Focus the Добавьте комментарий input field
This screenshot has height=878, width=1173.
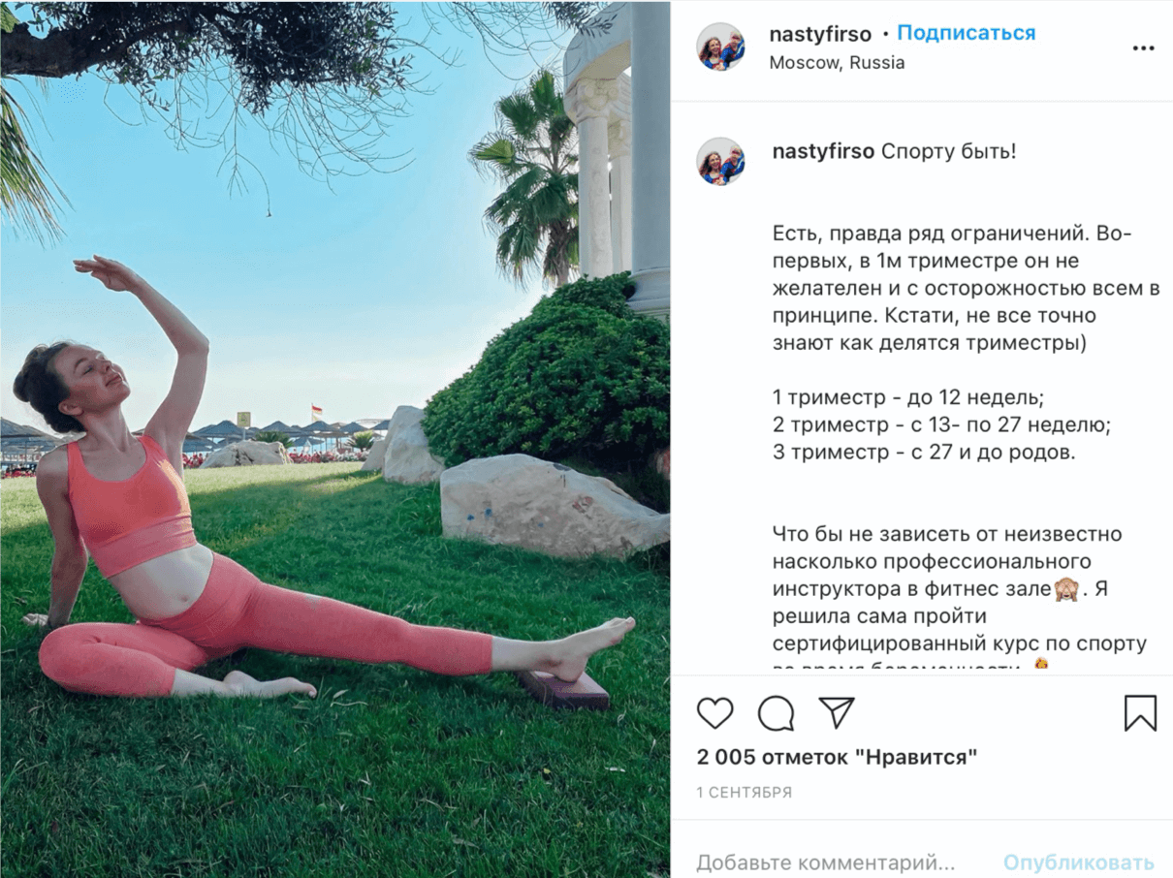pos(826,862)
